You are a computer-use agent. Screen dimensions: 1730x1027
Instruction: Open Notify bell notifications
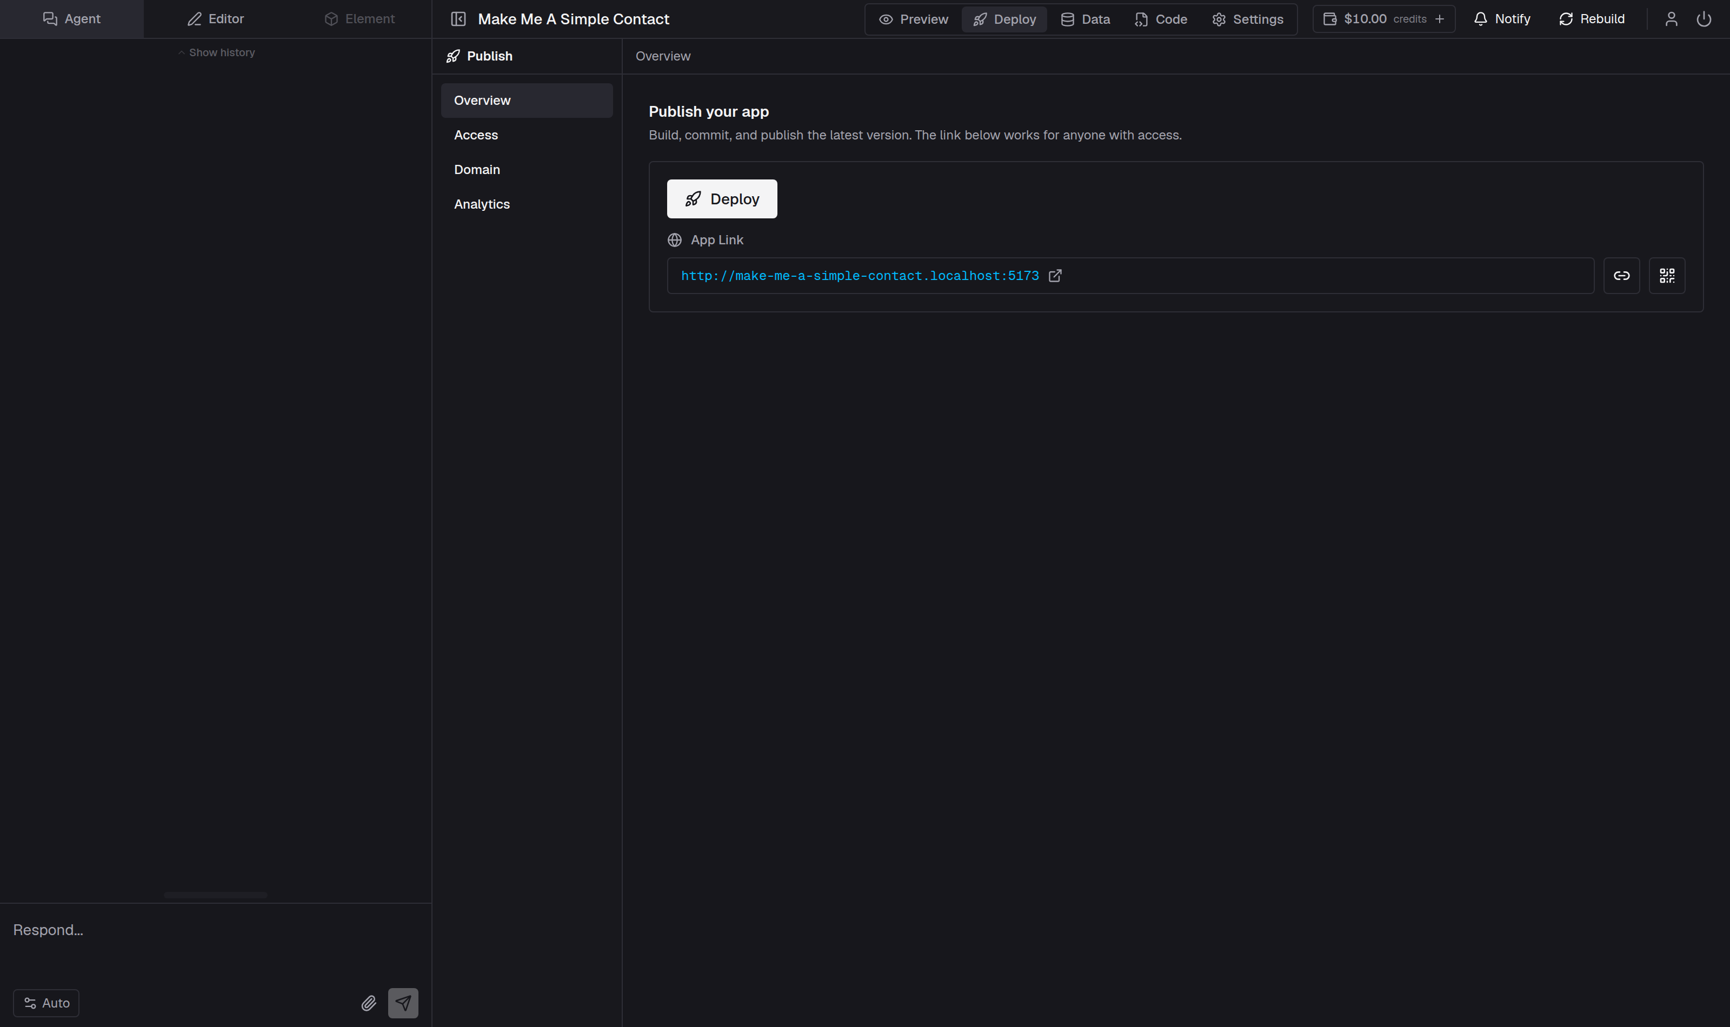[1502, 19]
